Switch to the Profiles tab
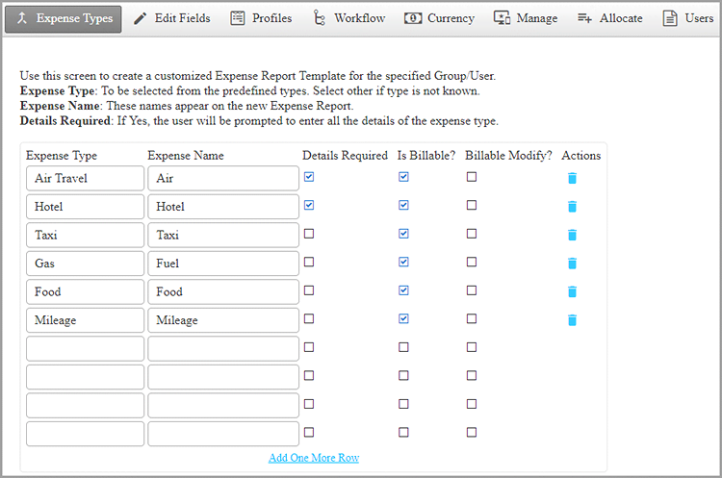The height and width of the screenshot is (478, 722). tap(261, 18)
